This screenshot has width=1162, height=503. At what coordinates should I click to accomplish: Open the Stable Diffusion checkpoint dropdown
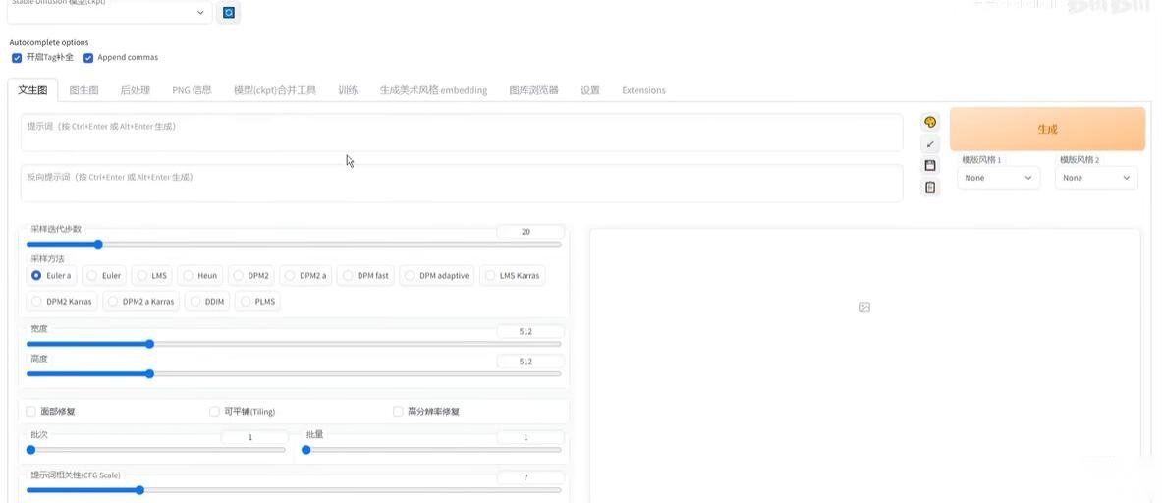point(110,13)
